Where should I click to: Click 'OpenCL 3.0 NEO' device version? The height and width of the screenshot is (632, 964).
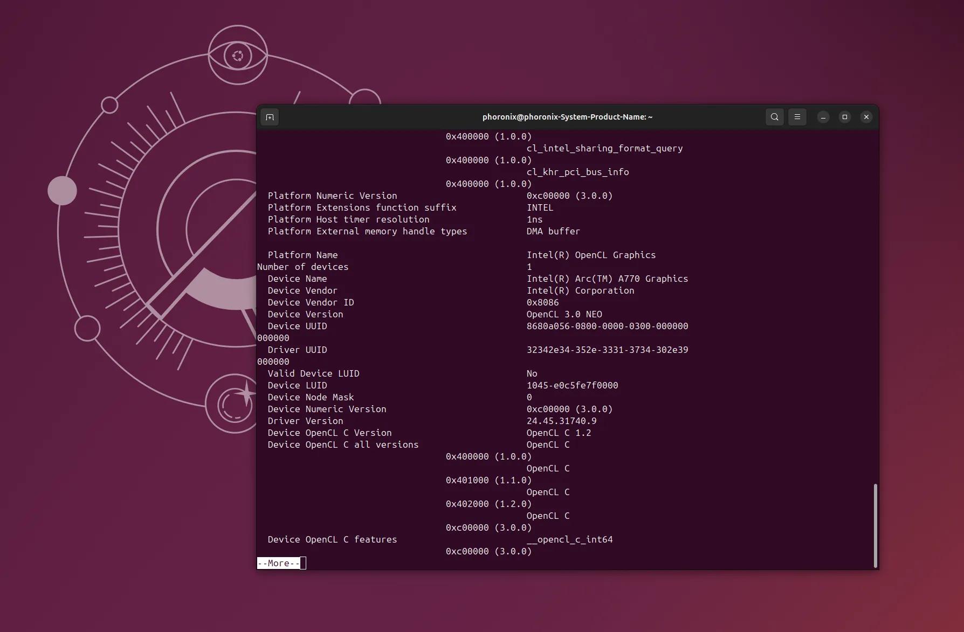pyautogui.click(x=564, y=314)
